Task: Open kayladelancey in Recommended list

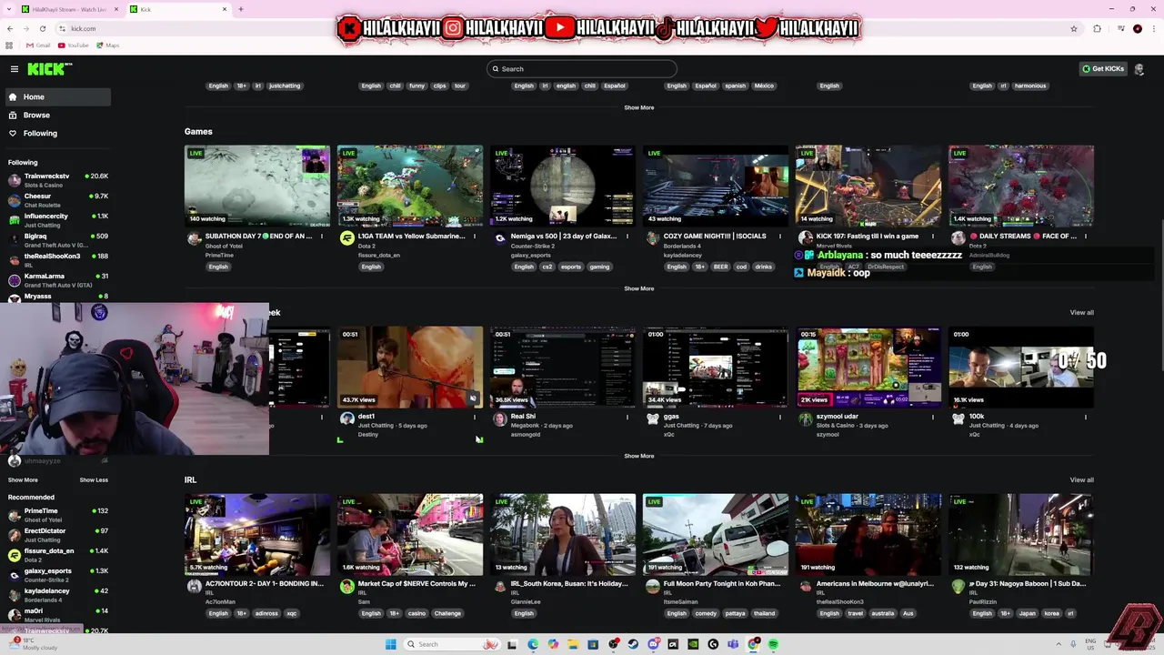Action: tap(58, 594)
